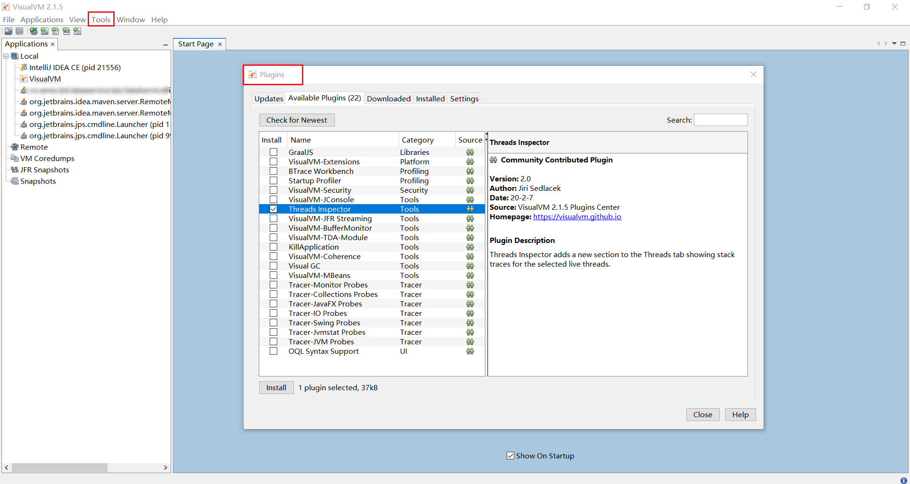
Task: Collapse the Local tree node
Action: pyautogui.click(x=6, y=56)
